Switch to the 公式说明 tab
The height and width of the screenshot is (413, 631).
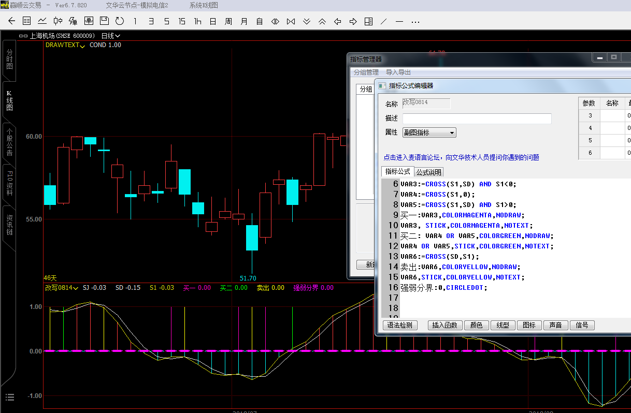click(x=428, y=172)
